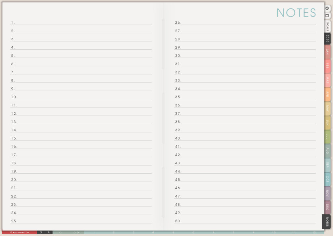Click the double-circle icon in bottom bar
The width and height of the screenshot is (333, 236).
[x=76, y=232]
